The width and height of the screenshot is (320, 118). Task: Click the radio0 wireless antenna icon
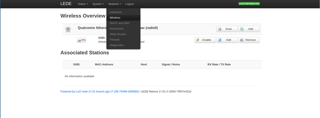(x=68, y=29)
